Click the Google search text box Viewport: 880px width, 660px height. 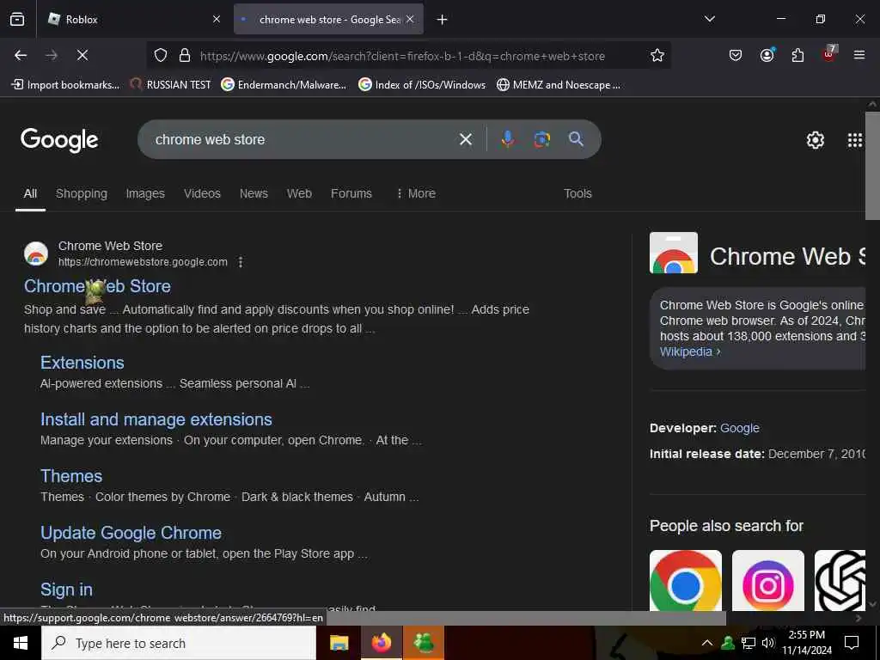coord(303,139)
